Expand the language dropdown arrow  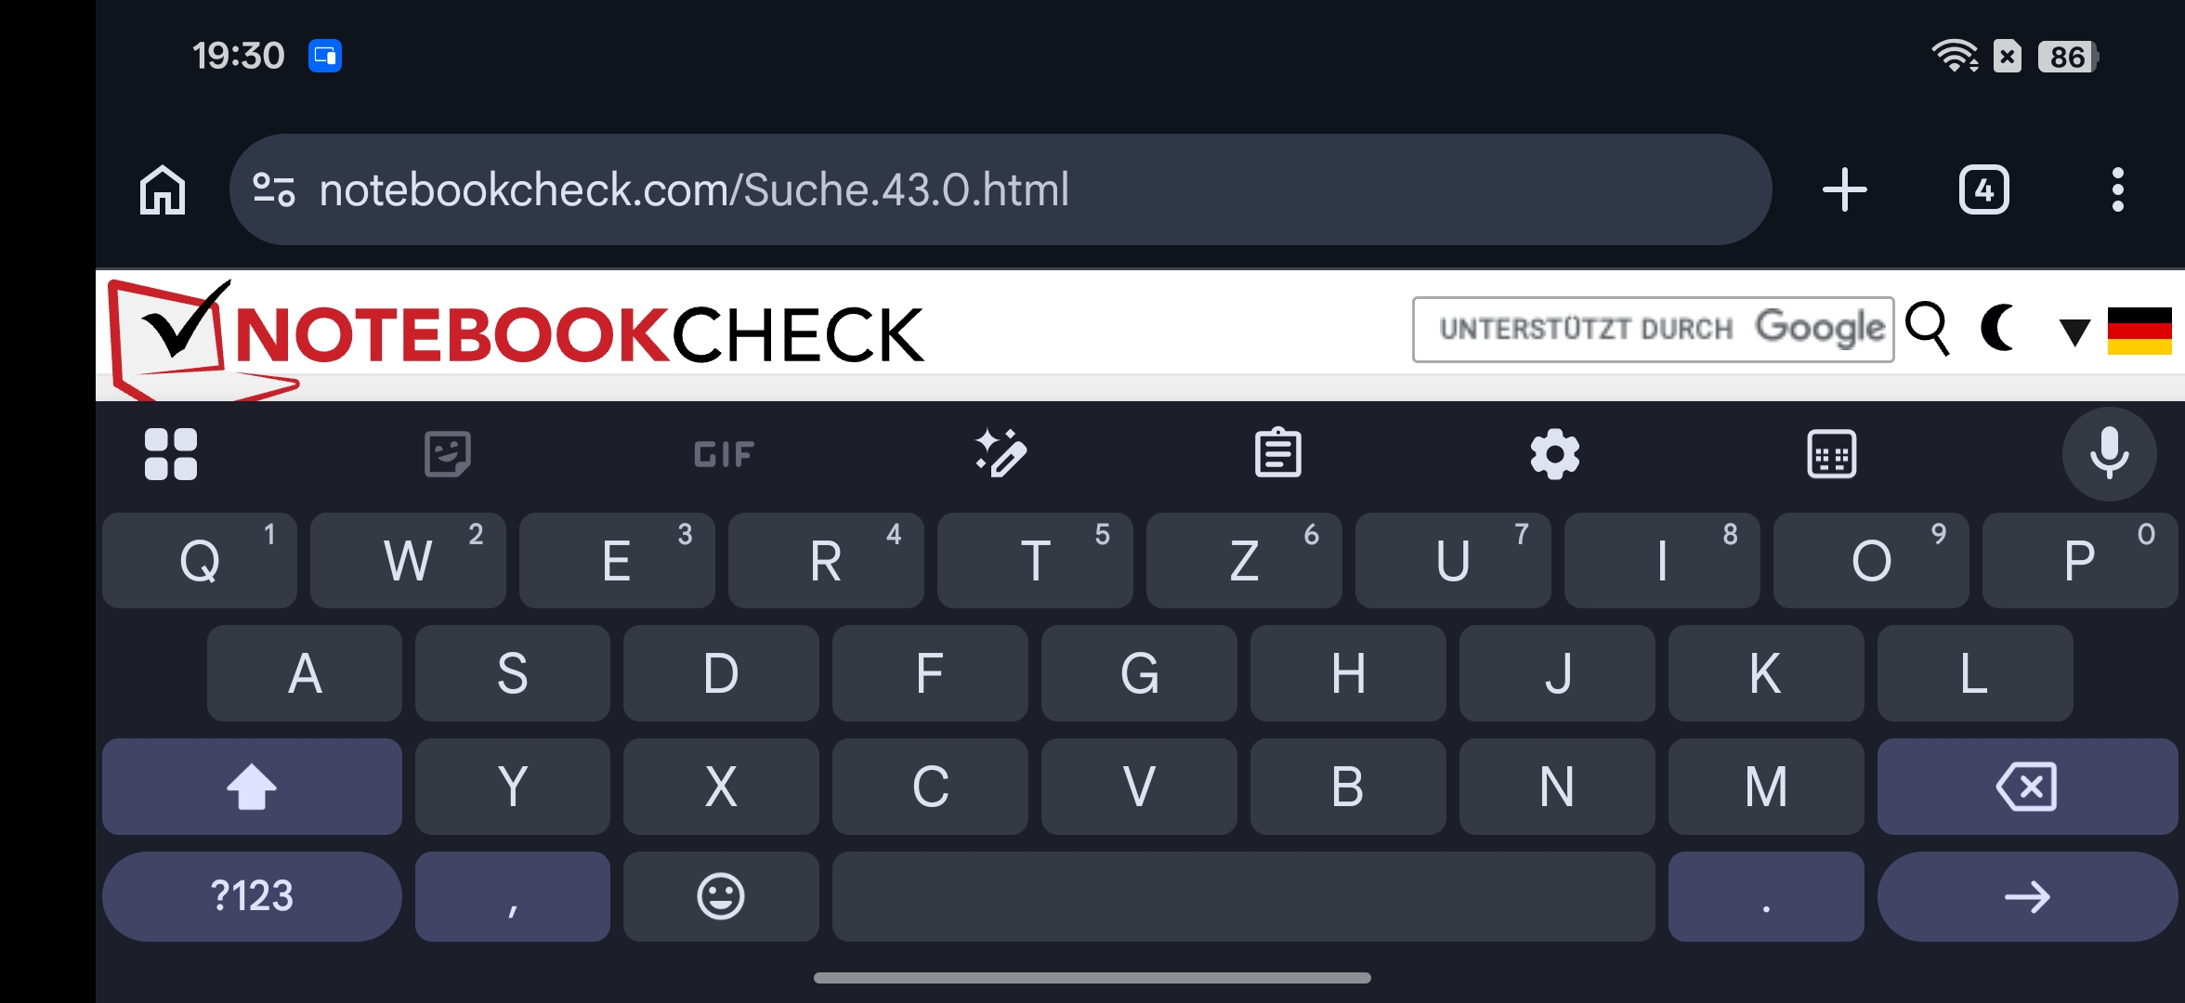coord(2074,332)
